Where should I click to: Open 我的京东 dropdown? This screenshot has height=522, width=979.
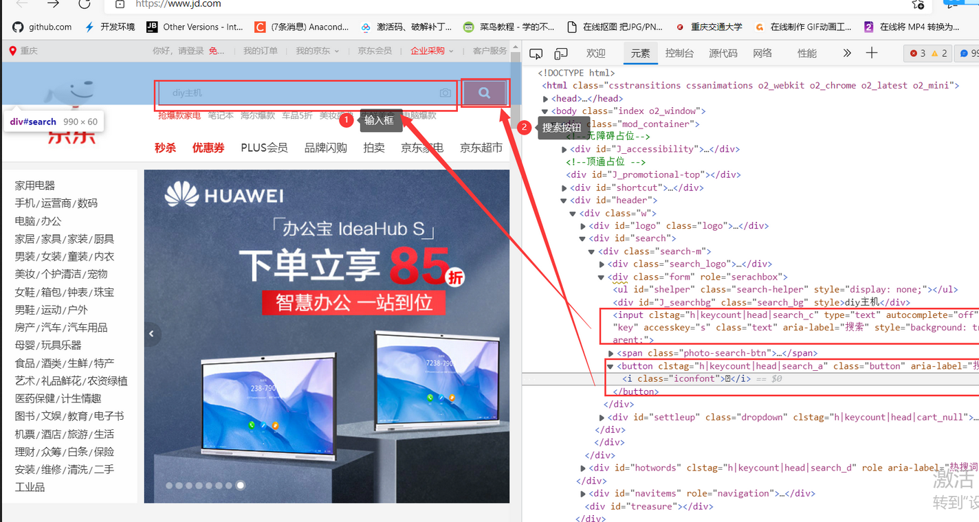pyautogui.click(x=317, y=51)
